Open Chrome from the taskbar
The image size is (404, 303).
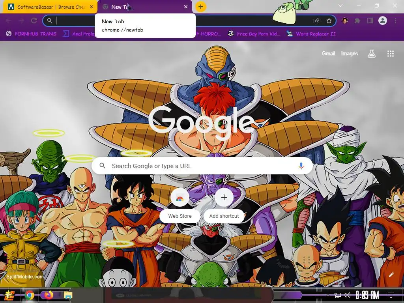30,295
